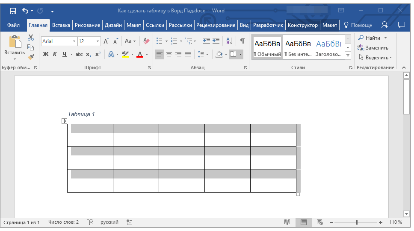Open the Конструктор table tab

[302, 25]
